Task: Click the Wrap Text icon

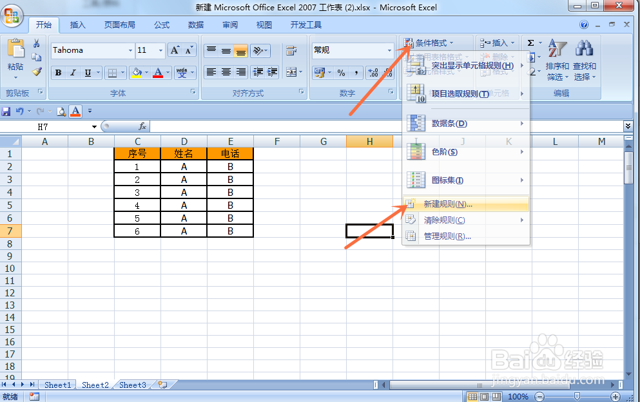Action: [291, 51]
